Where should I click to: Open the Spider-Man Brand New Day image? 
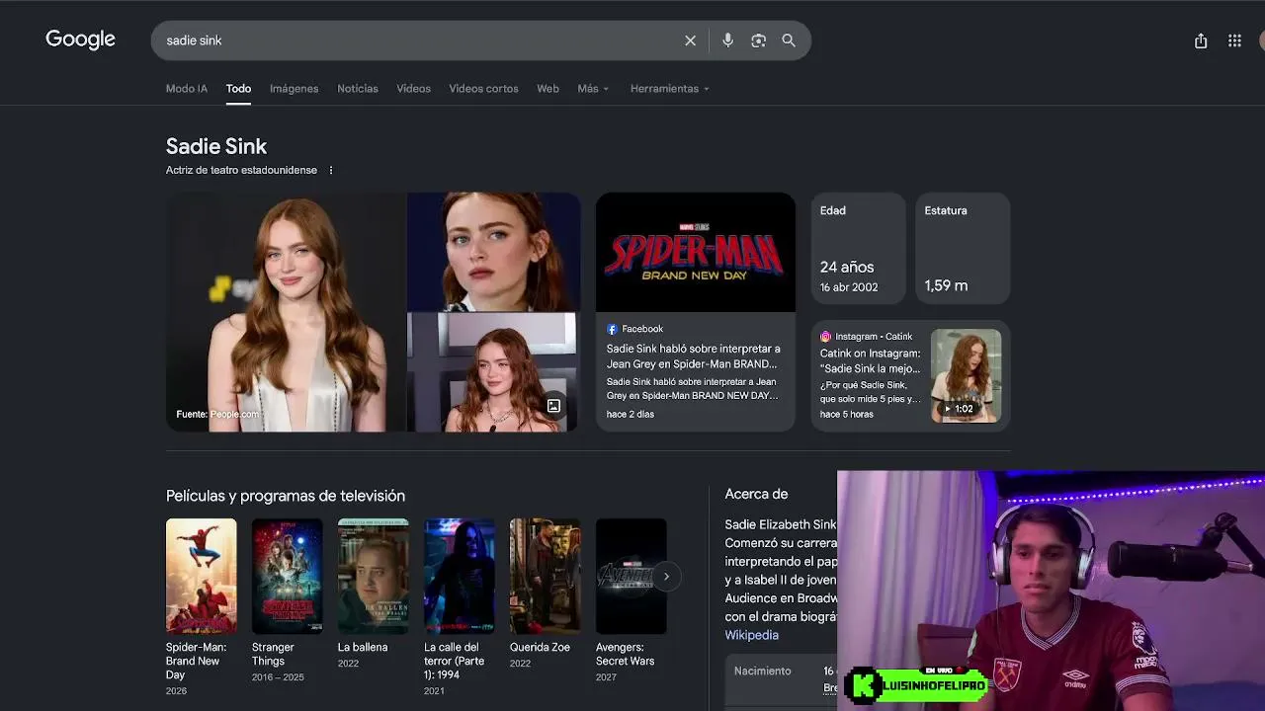tap(696, 253)
